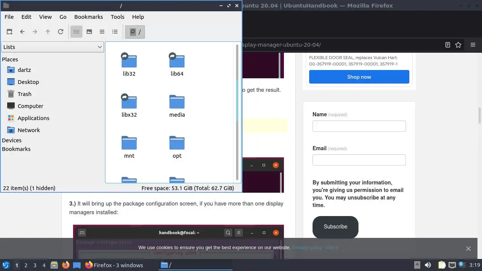Go forward in file manager history
Screen dimensions: 482x271
point(35,32)
